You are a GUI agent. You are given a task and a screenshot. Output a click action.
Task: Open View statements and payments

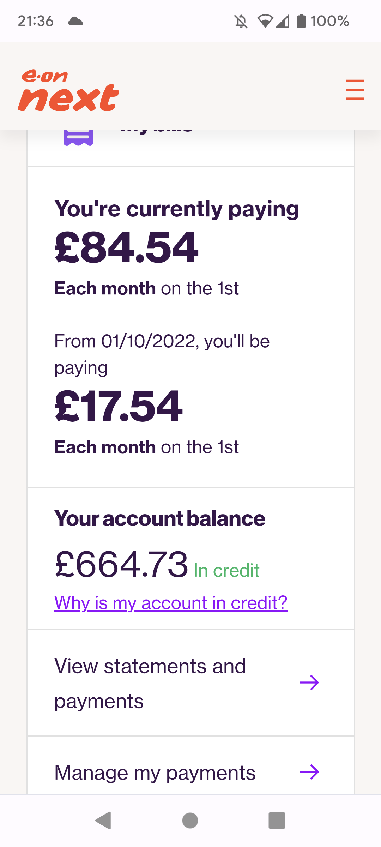click(150, 683)
